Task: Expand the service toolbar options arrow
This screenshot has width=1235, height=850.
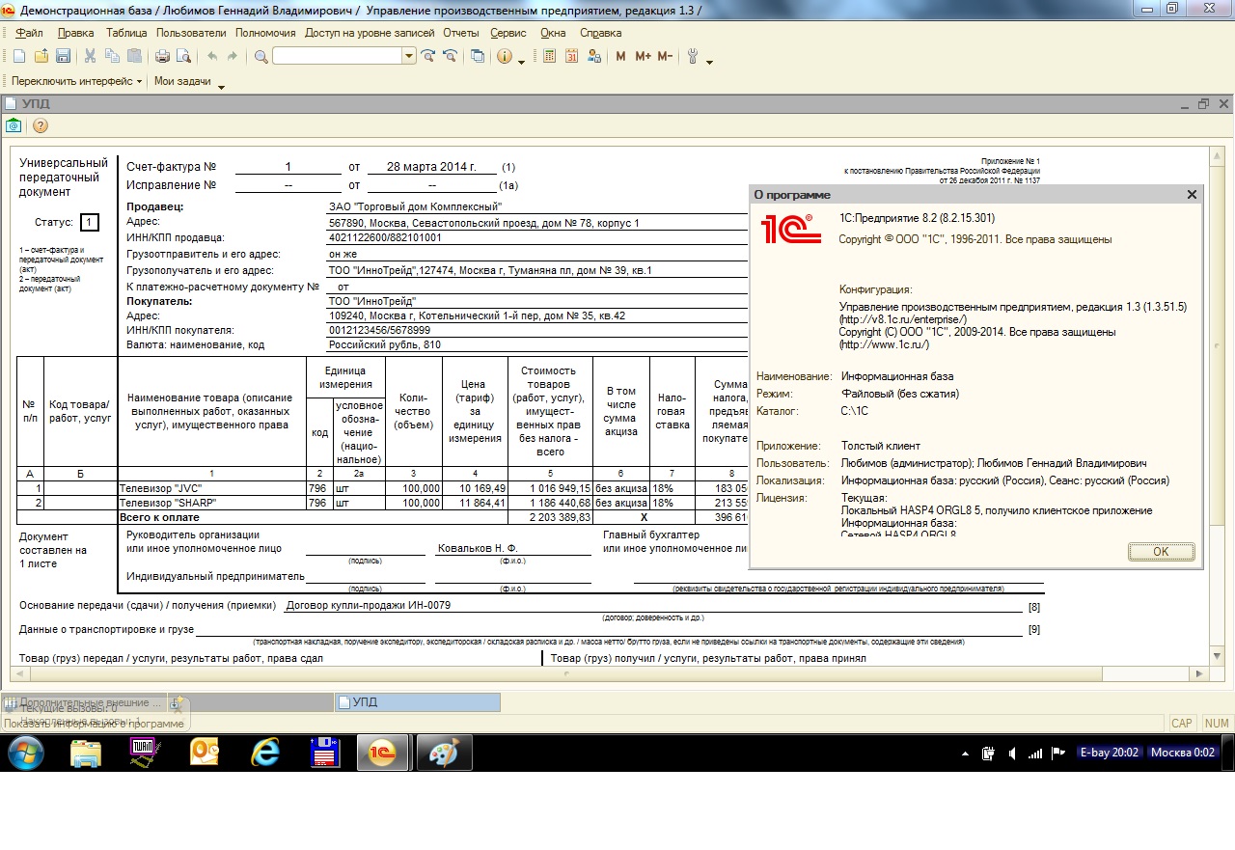Action: click(x=710, y=62)
